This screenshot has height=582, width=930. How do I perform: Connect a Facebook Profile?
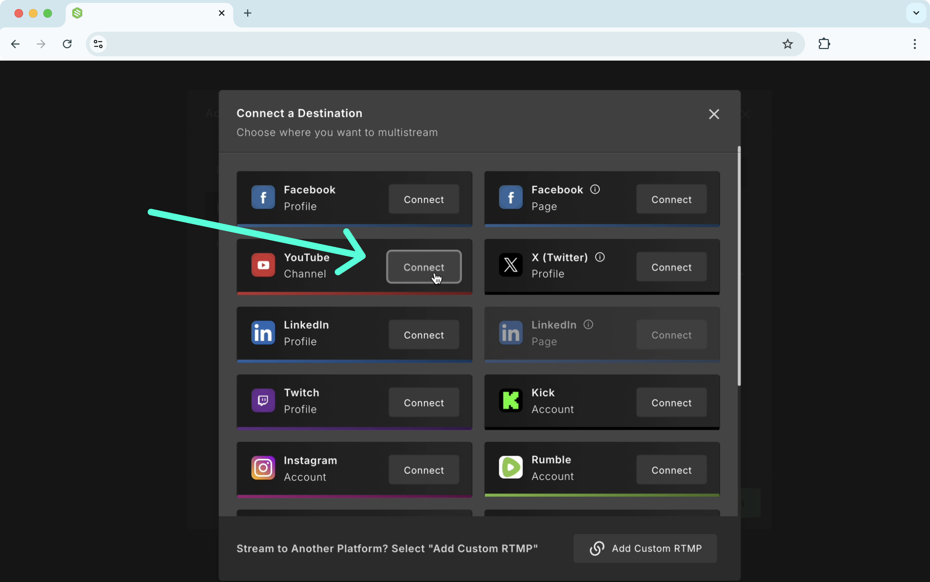[424, 199]
